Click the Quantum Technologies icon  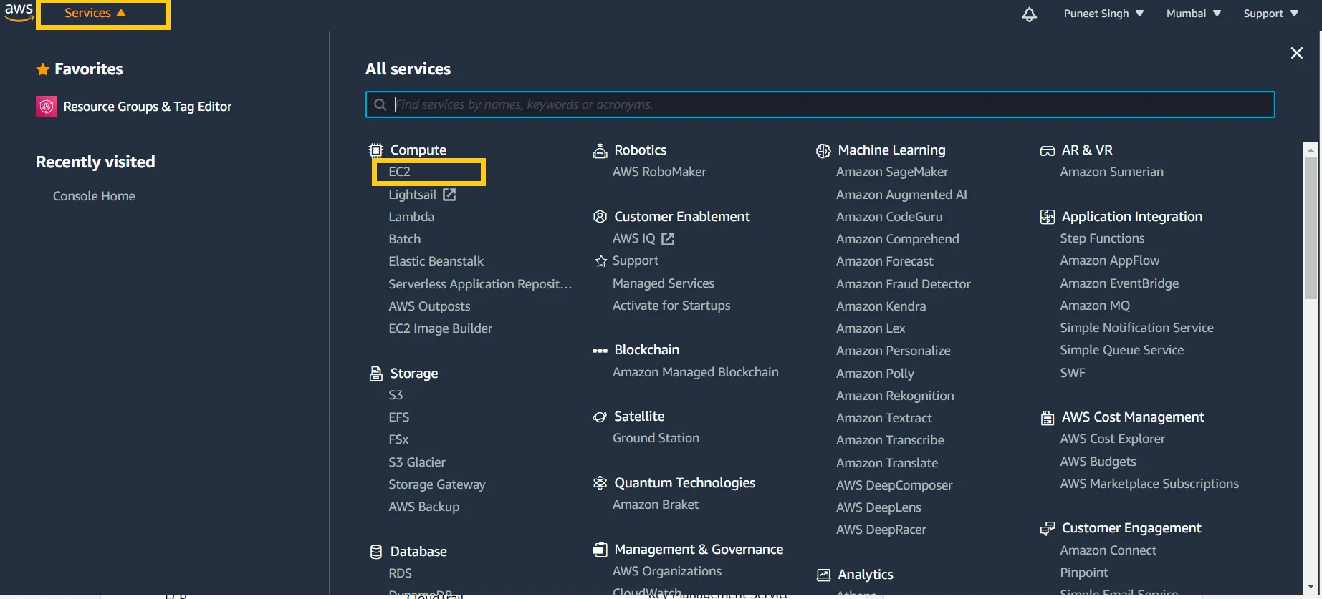coord(600,483)
